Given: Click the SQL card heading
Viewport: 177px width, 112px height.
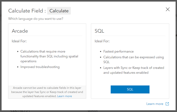Looking at the screenshot, I should tap(99, 31).
